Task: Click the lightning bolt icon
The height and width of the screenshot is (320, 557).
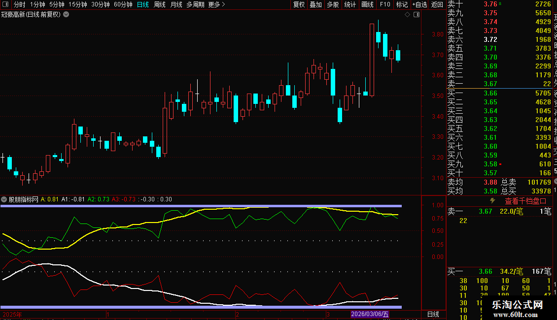Action: [492, 201]
